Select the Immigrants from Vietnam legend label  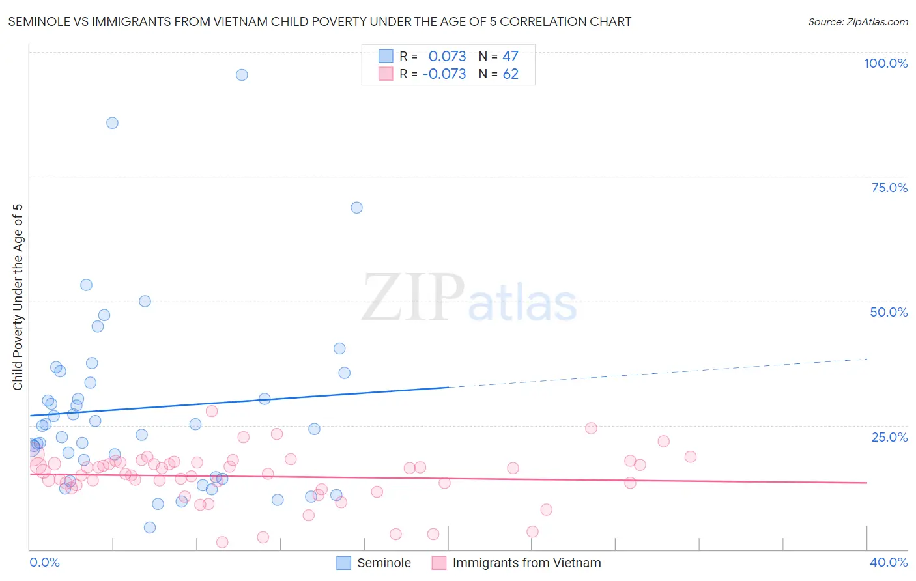(x=526, y=563)
